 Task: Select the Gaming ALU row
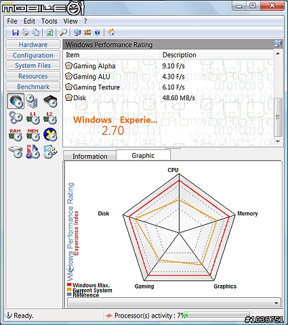coord(169,77)
